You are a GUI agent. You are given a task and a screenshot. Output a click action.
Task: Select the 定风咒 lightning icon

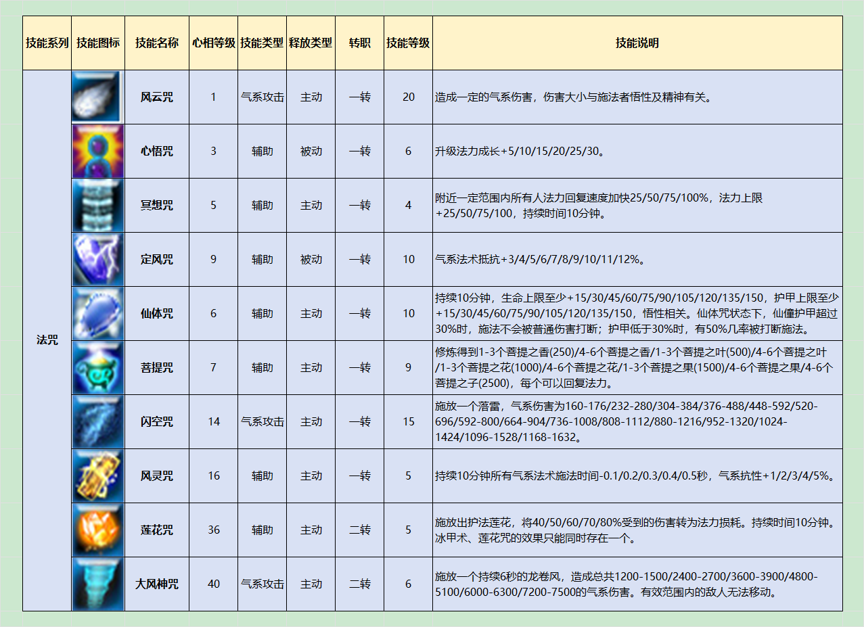(97, 259)
